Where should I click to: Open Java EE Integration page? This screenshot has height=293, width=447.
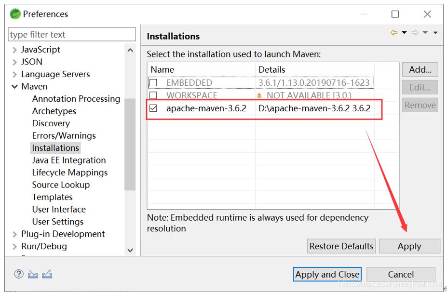tap(69, 160)
